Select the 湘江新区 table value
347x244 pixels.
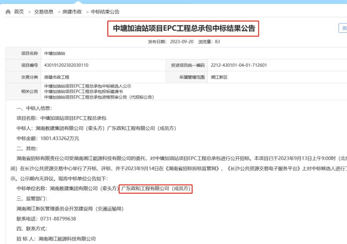pyautogui.click(x=219, y=77)
